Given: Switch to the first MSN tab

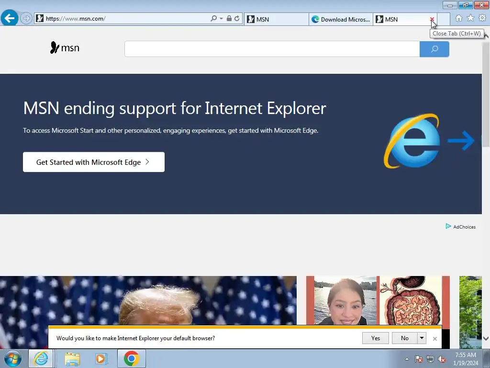Looking at the screenshot, I should [276, 19].
